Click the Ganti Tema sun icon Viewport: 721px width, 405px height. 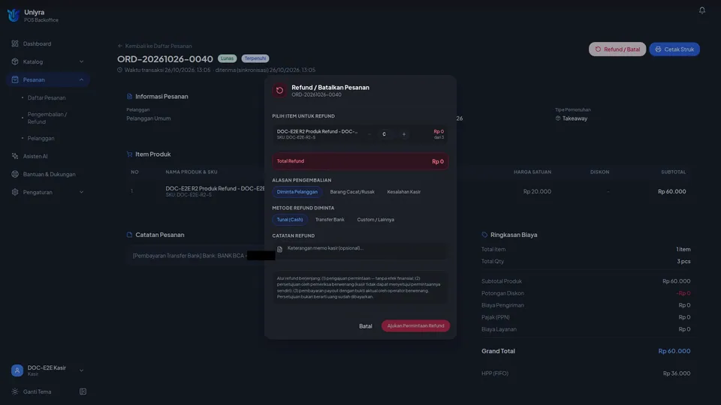15,391
